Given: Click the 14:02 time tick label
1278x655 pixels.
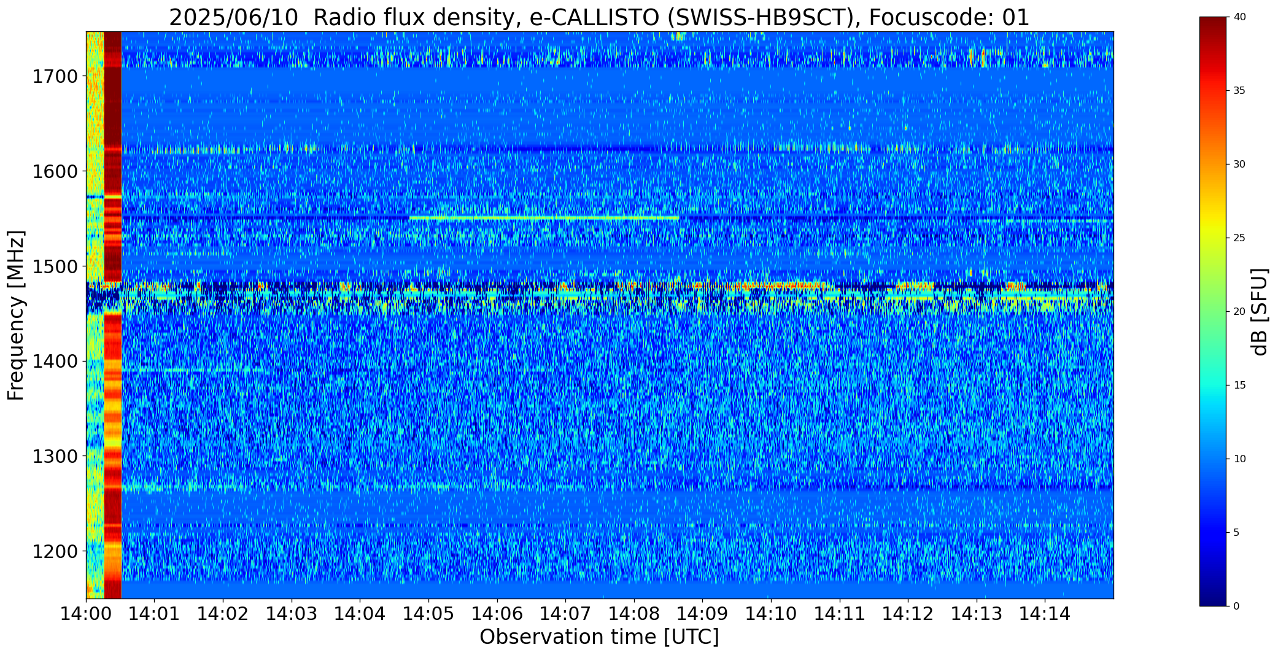Looking at the screenshot, I should [223, 614].
